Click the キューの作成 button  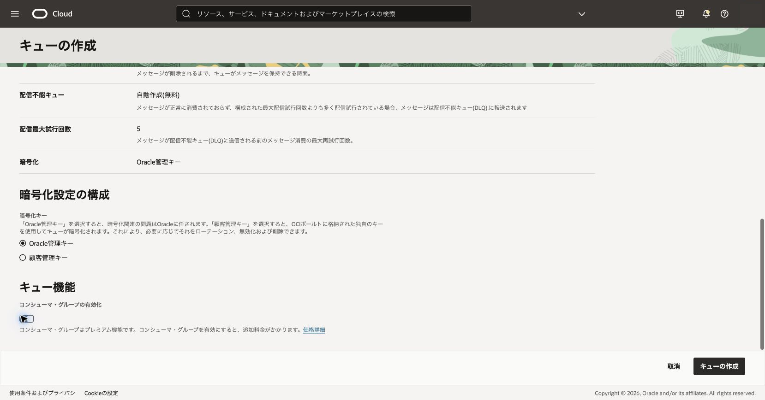pyautogui.click(x=719, y=366)
